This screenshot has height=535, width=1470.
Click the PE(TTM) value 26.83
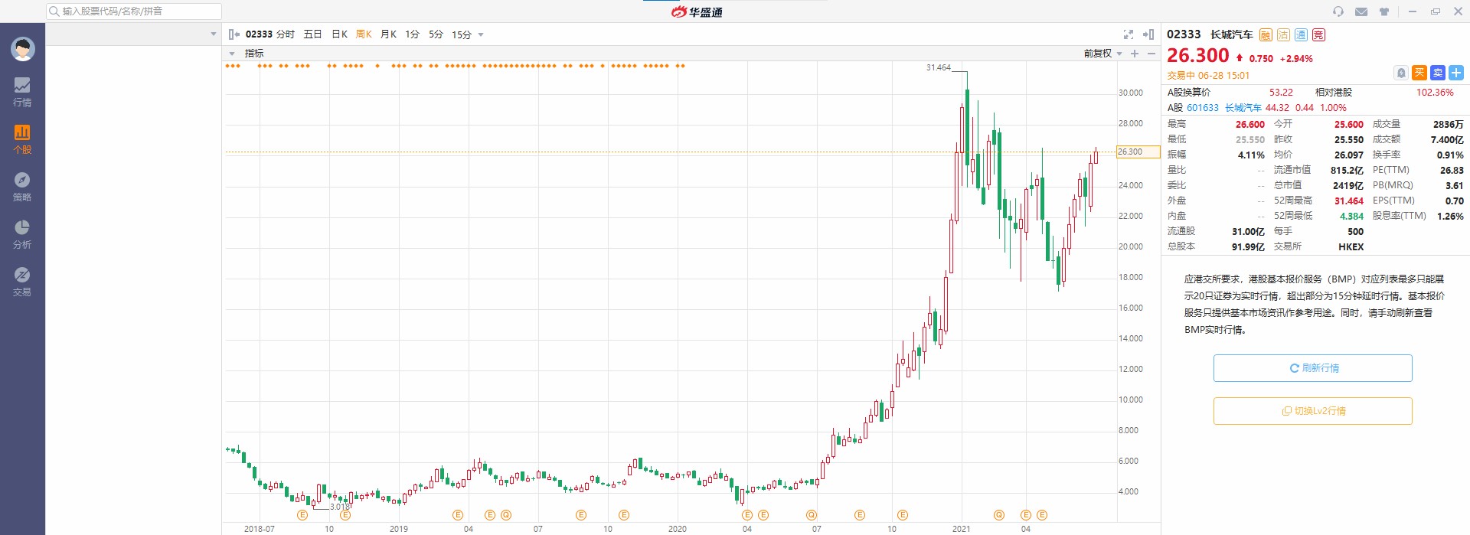pos(1452,171)
